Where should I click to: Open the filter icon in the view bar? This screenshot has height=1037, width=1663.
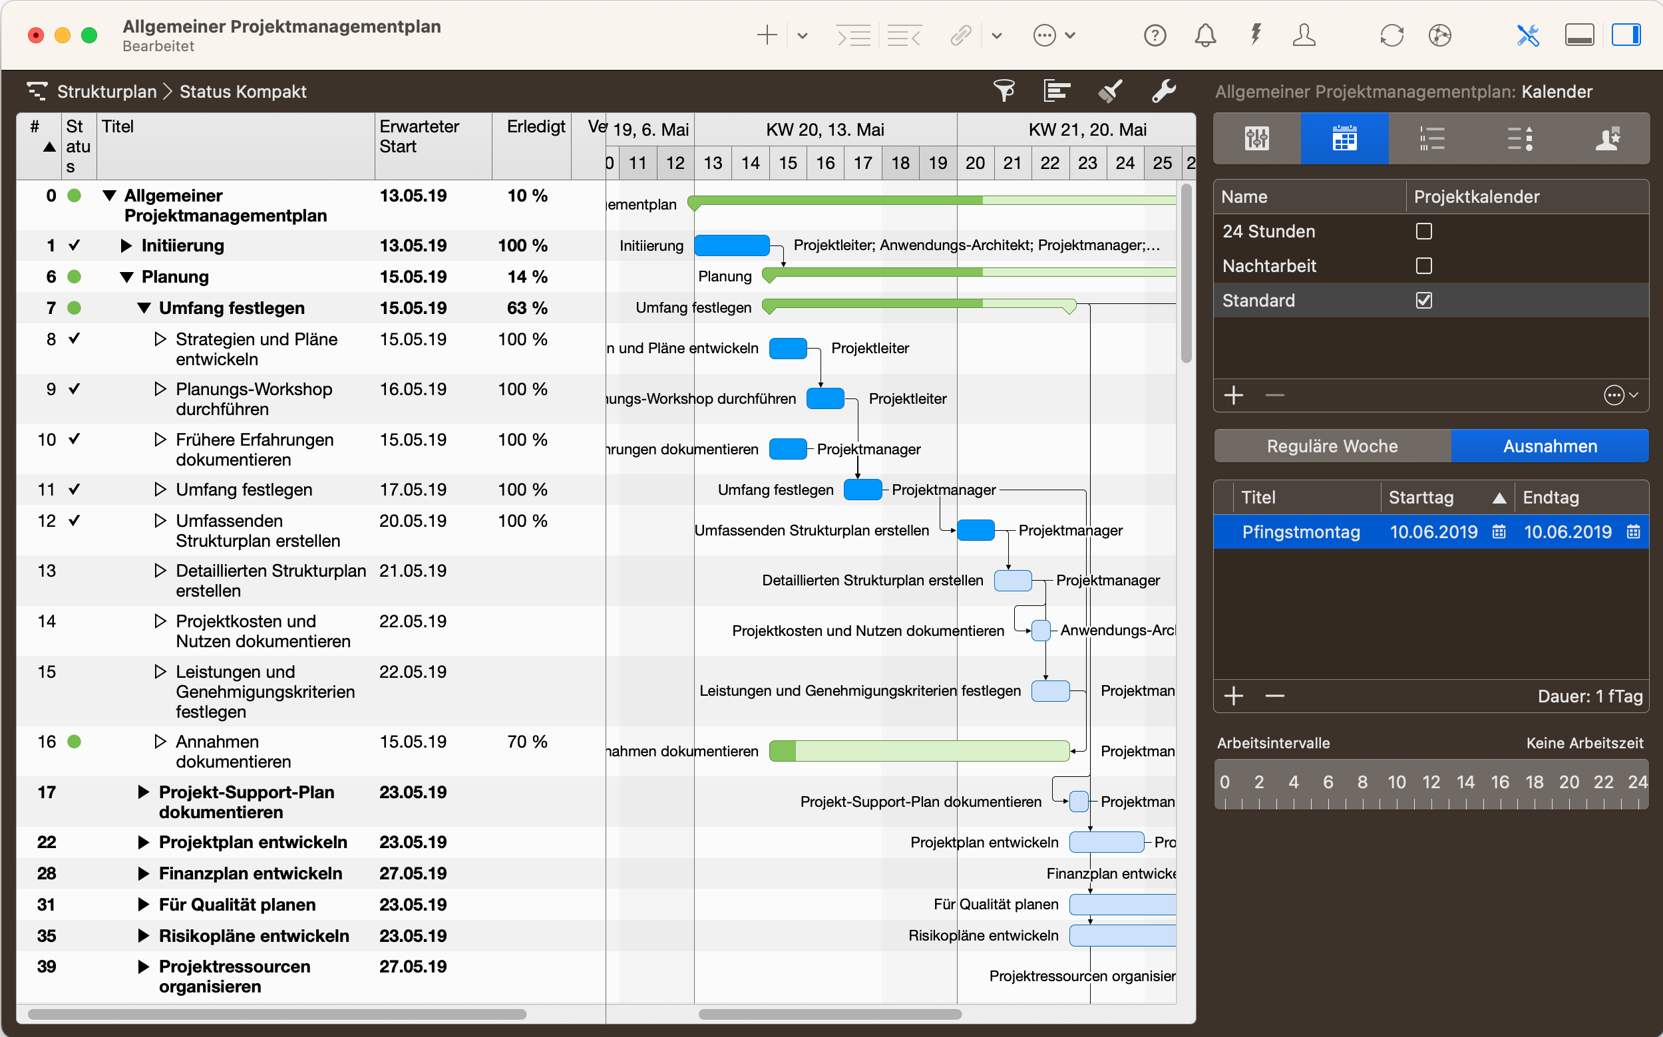click(1004, 90)
